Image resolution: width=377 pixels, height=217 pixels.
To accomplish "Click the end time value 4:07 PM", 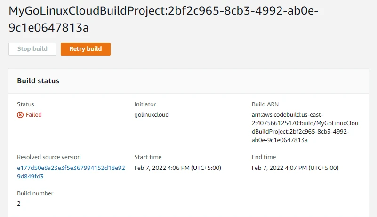I will pos(295,168).
